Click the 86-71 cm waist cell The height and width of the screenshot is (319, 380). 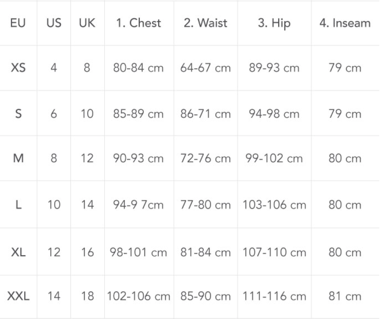205,114
